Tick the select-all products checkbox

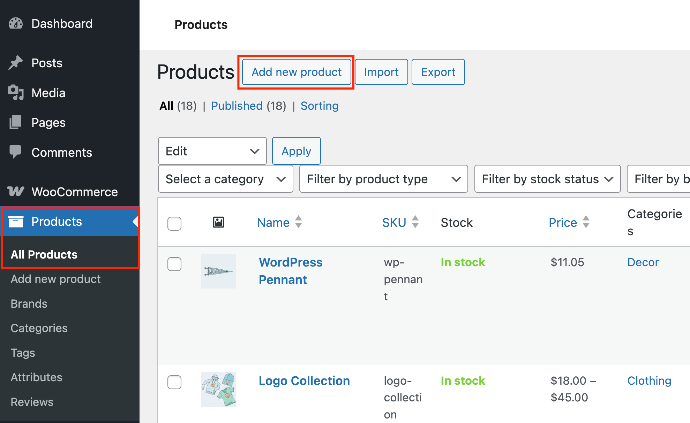(x=174, y=224)
